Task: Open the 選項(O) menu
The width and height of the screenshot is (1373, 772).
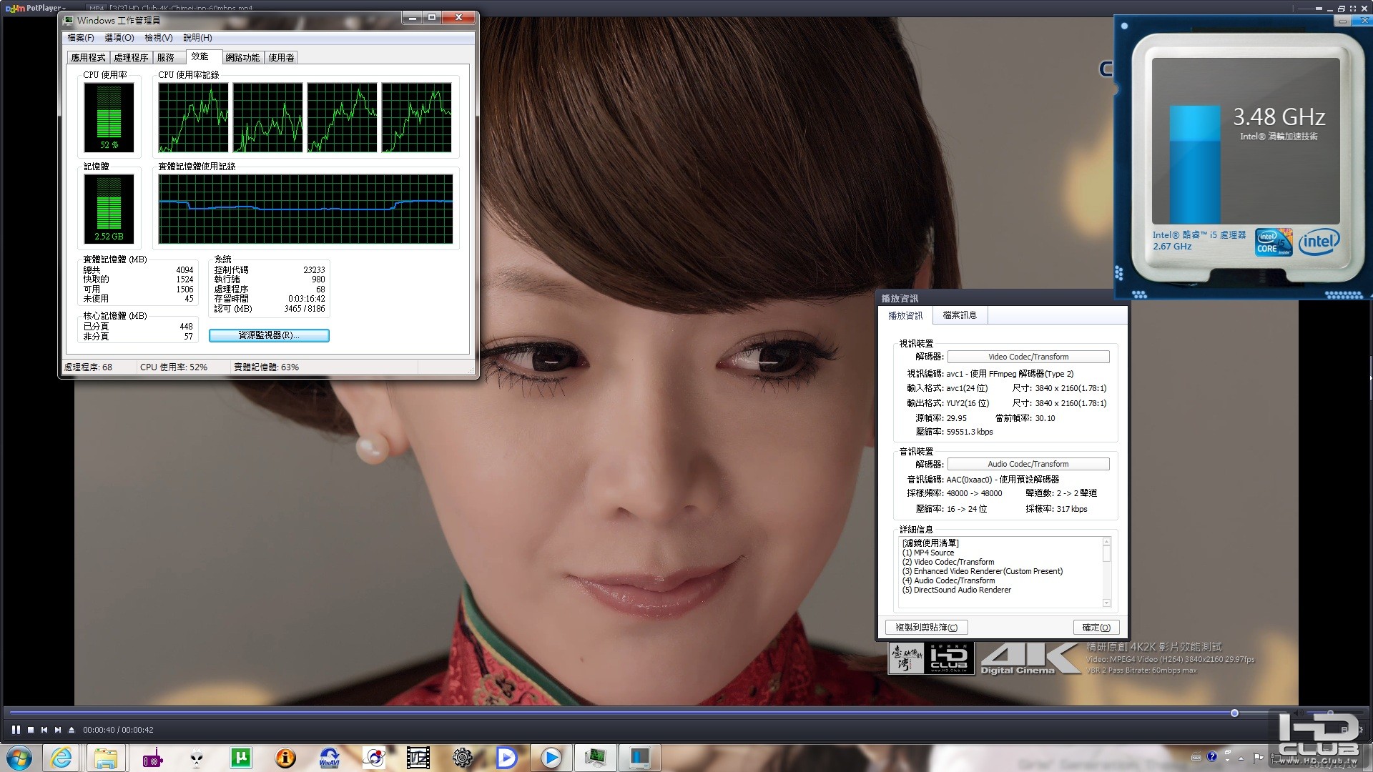Action: click(119, 38)
